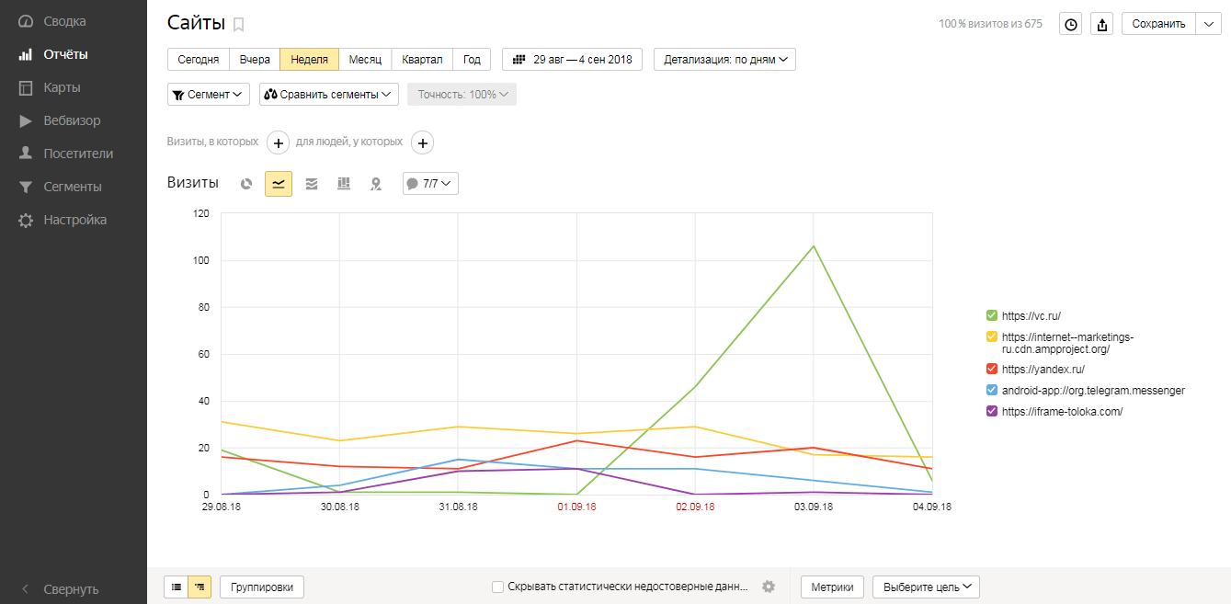Open the 29 авг — 4 сен 2018 date picker
Screen dimensions: 1231x604
tap(572, 60)
